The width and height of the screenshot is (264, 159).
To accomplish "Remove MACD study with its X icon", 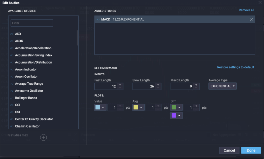I will tap(252, 20).
